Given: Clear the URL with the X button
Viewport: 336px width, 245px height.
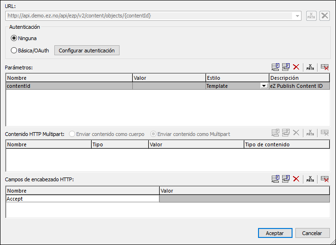Looking at the screenshot, I should (325, 16).
